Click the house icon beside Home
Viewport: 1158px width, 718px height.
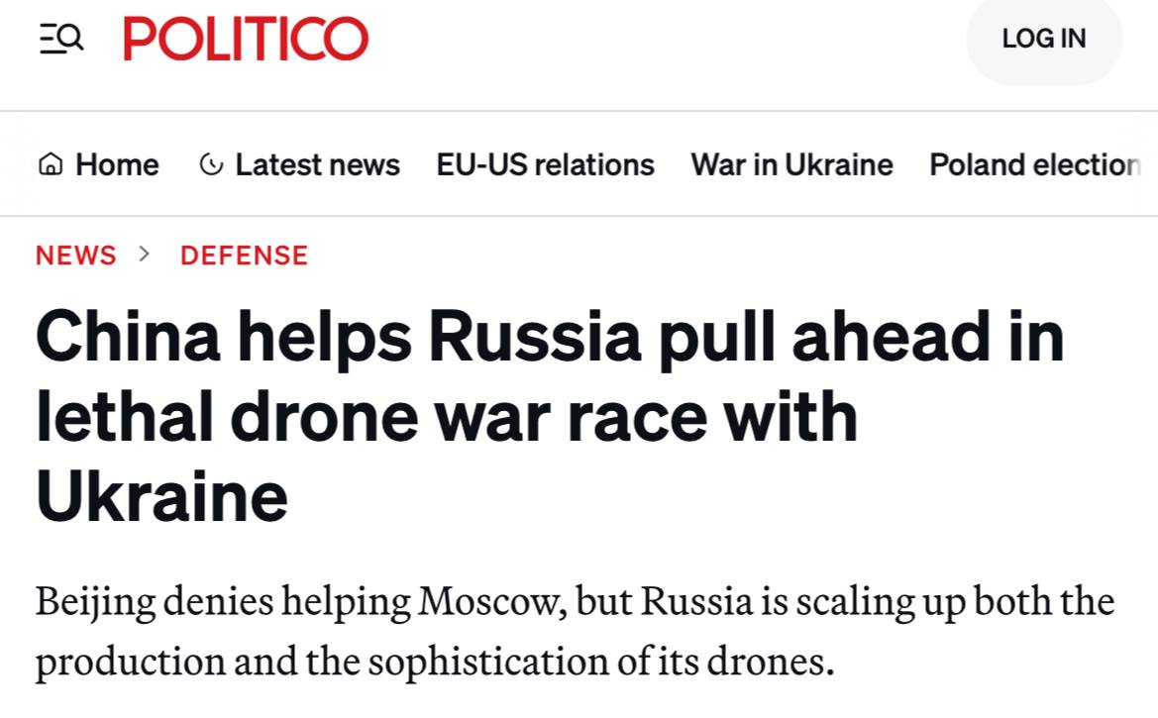click(50, 164)
